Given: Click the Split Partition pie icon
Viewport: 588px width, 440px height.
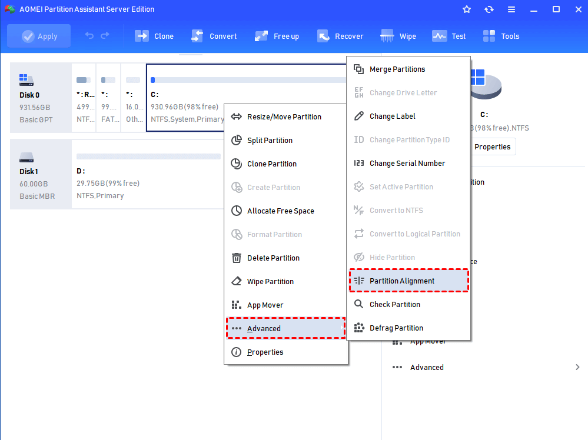Looking at the screenshot, I should (x=236, y=140).
